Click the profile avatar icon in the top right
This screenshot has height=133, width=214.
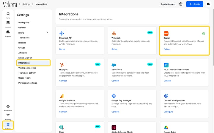(x=209, y=4)
